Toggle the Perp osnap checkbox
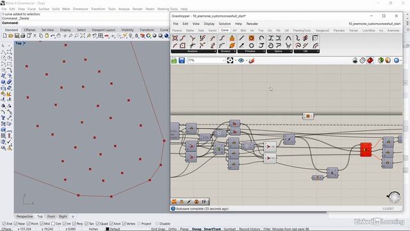410x231 pixels. pyautogui.click(x=74, y=224)
